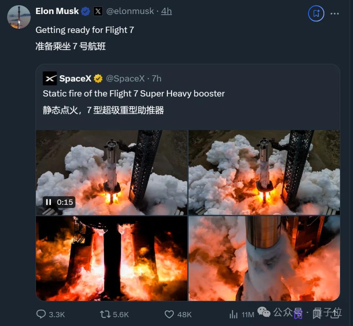Select the Elon Musk display name
The height and width of the screenshot is (326, 353).
coord(57,11)
